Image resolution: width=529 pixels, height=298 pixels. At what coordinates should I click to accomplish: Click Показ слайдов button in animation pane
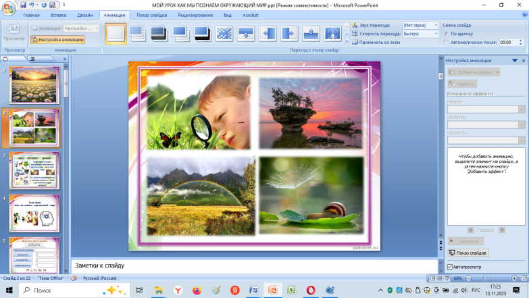(468, 253)
